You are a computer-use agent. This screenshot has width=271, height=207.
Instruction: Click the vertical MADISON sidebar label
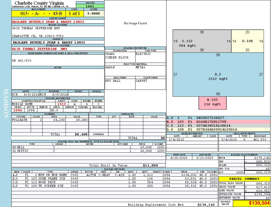click(x=6, y=103)
